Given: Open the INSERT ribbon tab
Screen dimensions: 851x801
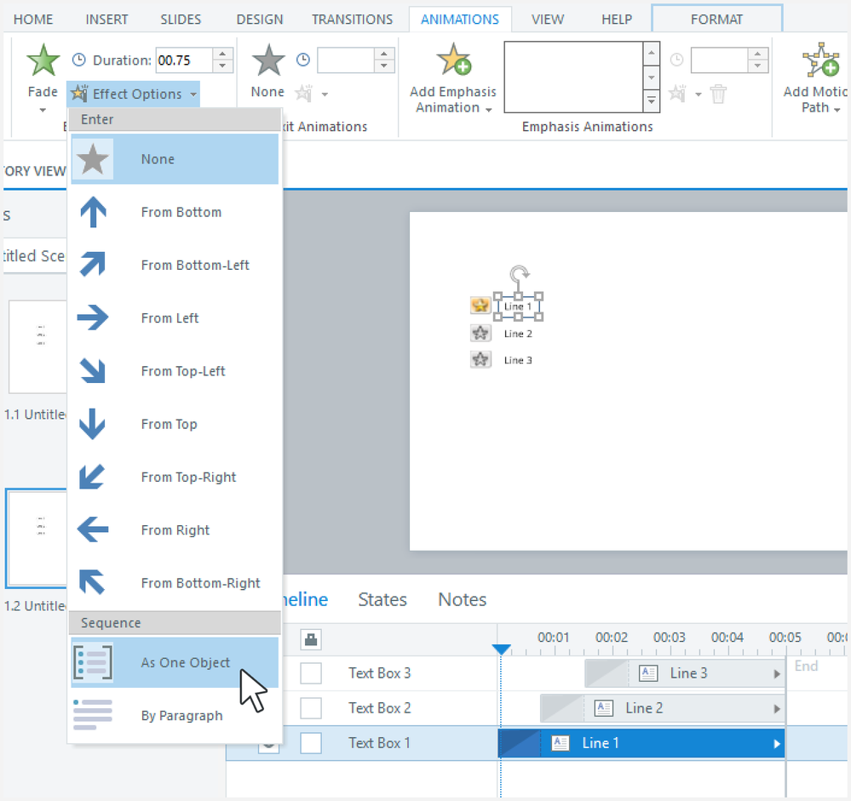Looking at the screenshot, I should click(x=106, y=20).
